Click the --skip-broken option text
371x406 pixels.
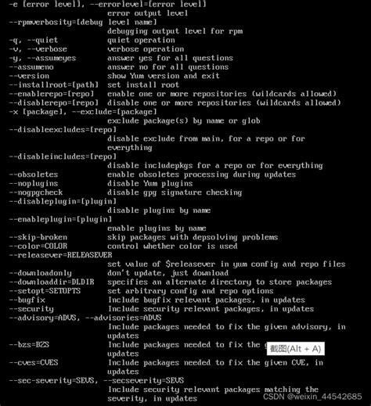click(38, 237)
